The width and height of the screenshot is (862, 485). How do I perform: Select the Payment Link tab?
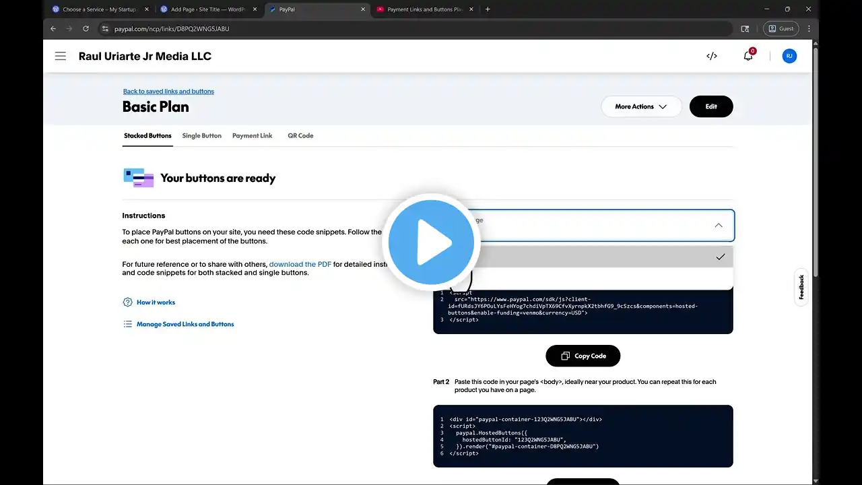pos(253,136)
